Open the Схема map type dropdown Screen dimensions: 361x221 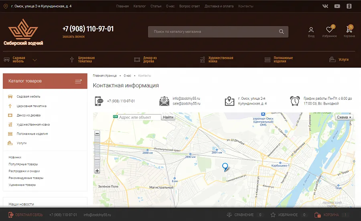[344, 117]
